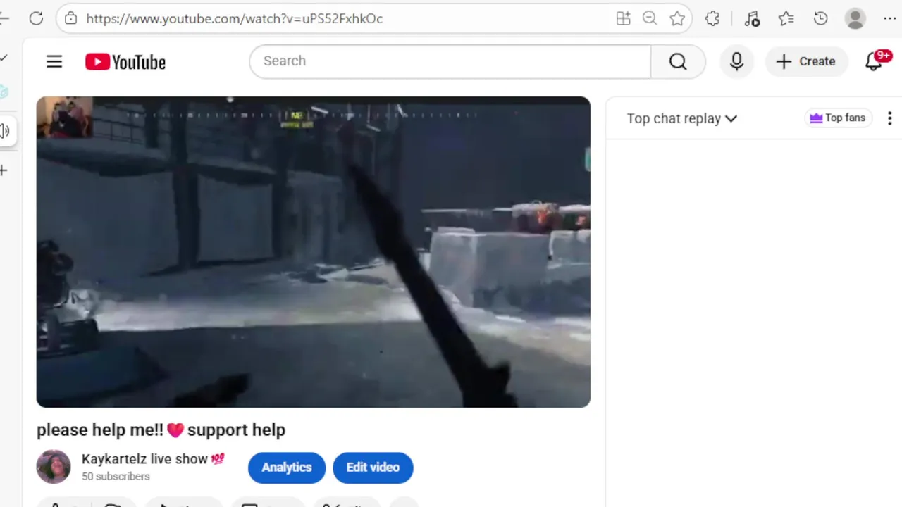
Task: Click the Edit video button
Action: 373,468
